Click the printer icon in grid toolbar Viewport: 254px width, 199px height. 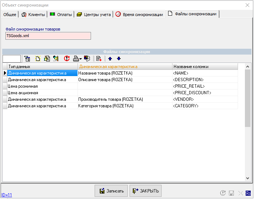click(76, 59)
